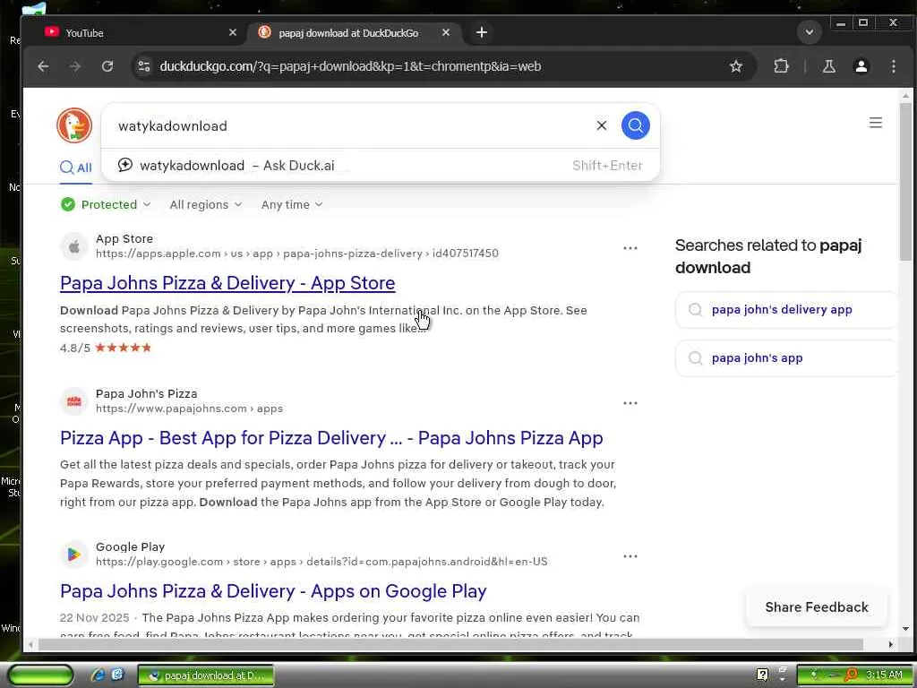Open a new tab with plus button
Viewport: 917px width, 688px height.
481,33
